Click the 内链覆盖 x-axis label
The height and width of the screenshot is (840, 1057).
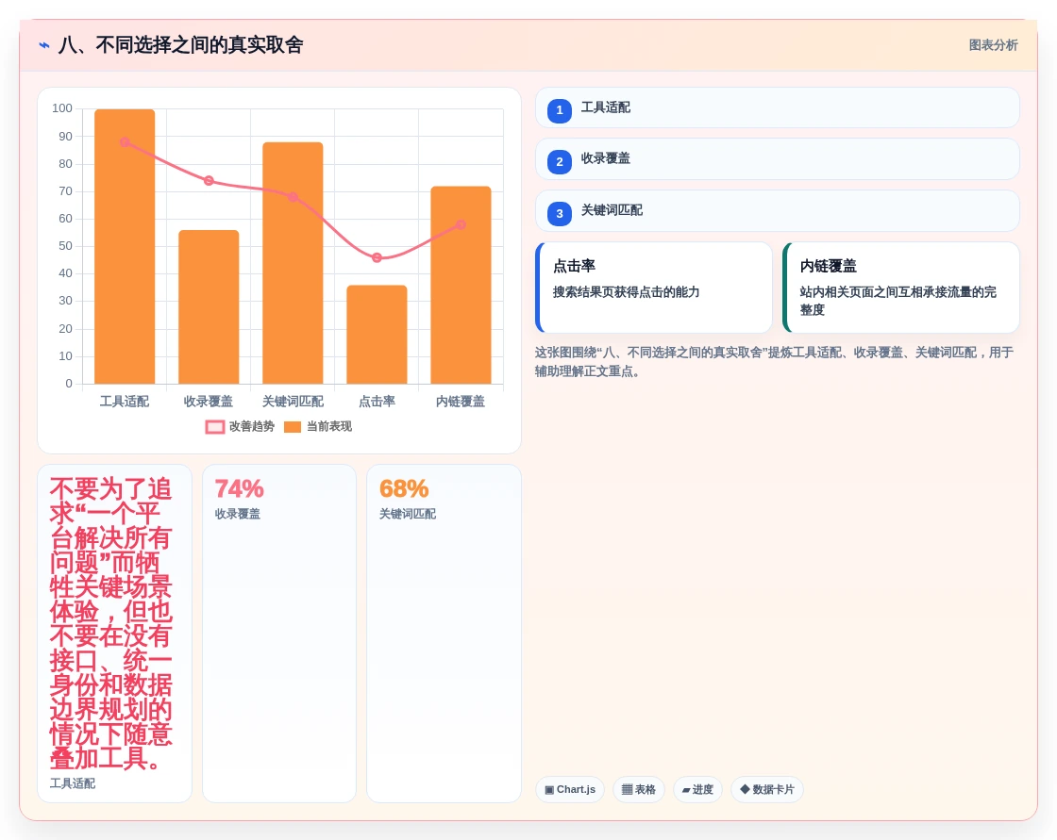tap(461, 402)
